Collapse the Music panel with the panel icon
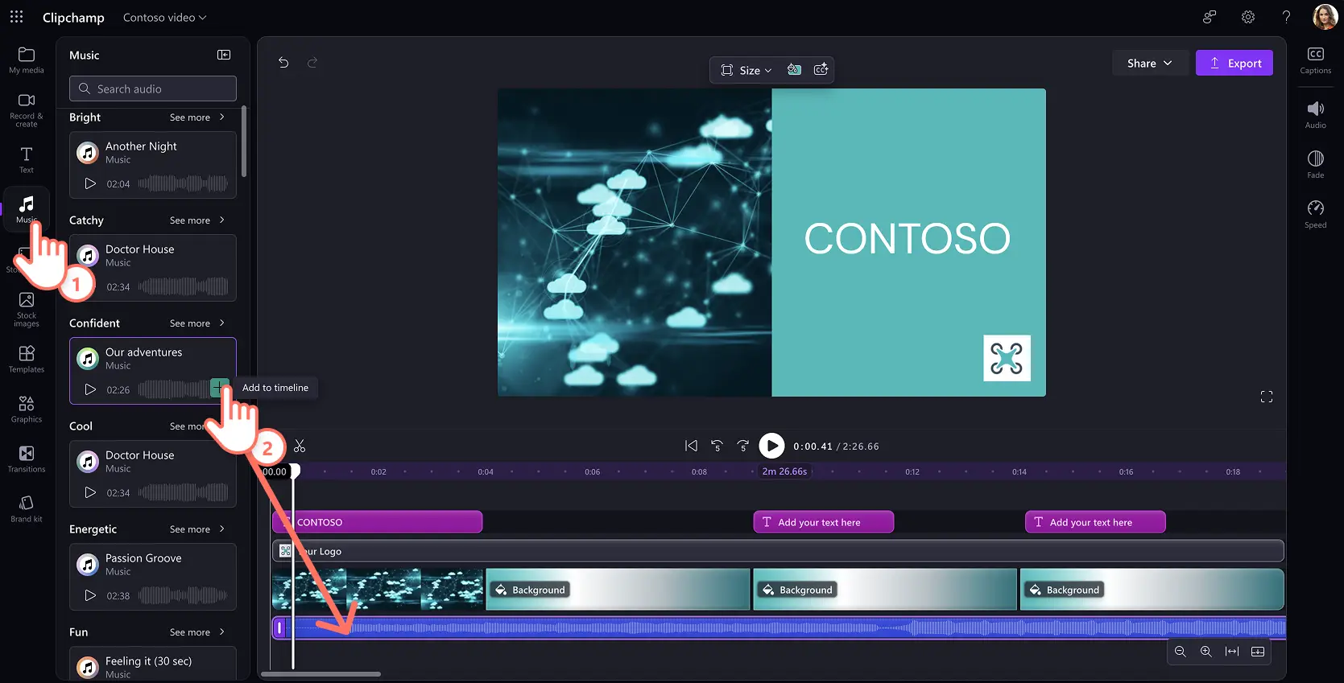 click(x=224, y=55)
